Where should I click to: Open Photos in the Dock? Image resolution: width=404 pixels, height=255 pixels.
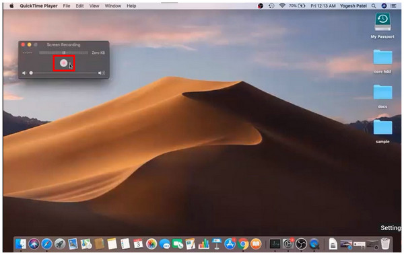pos(151,244)
